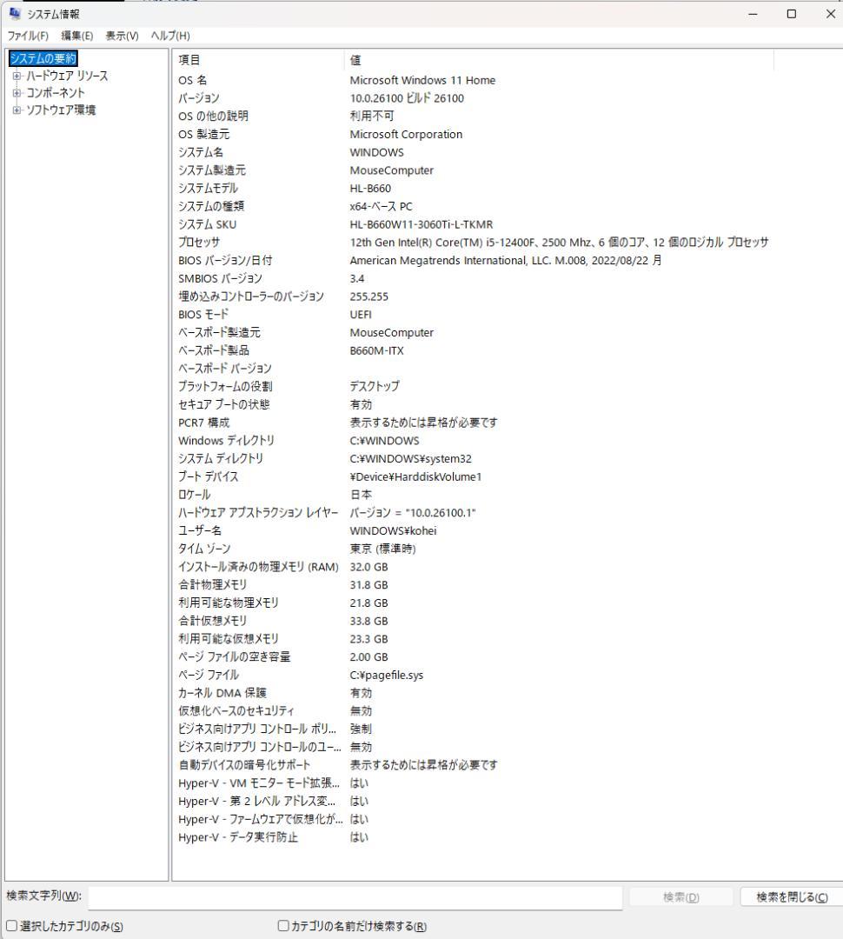Select システムの要約 in the tree

click(x=43, y=59)
